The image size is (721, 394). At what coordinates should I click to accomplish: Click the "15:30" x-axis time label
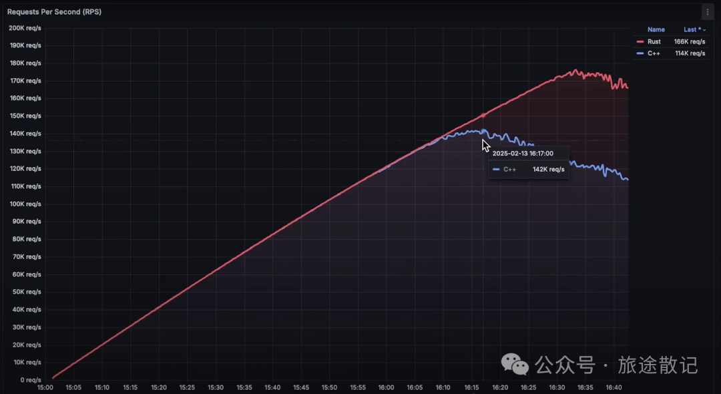coord(216,387)
